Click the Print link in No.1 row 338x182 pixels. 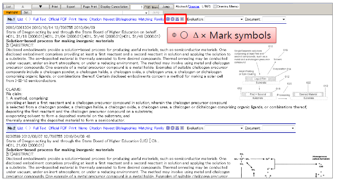(73, 19)
